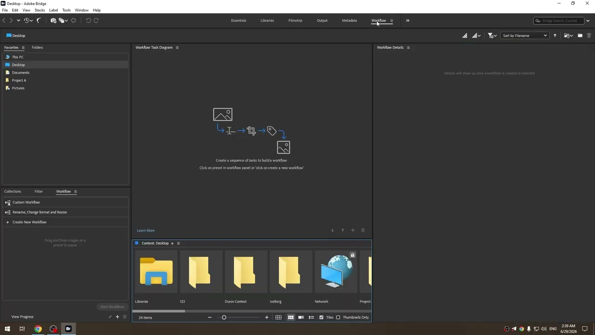
Task: Click add task plus icon in diagram
Action: pyautogui.click(x=353, y=230)
